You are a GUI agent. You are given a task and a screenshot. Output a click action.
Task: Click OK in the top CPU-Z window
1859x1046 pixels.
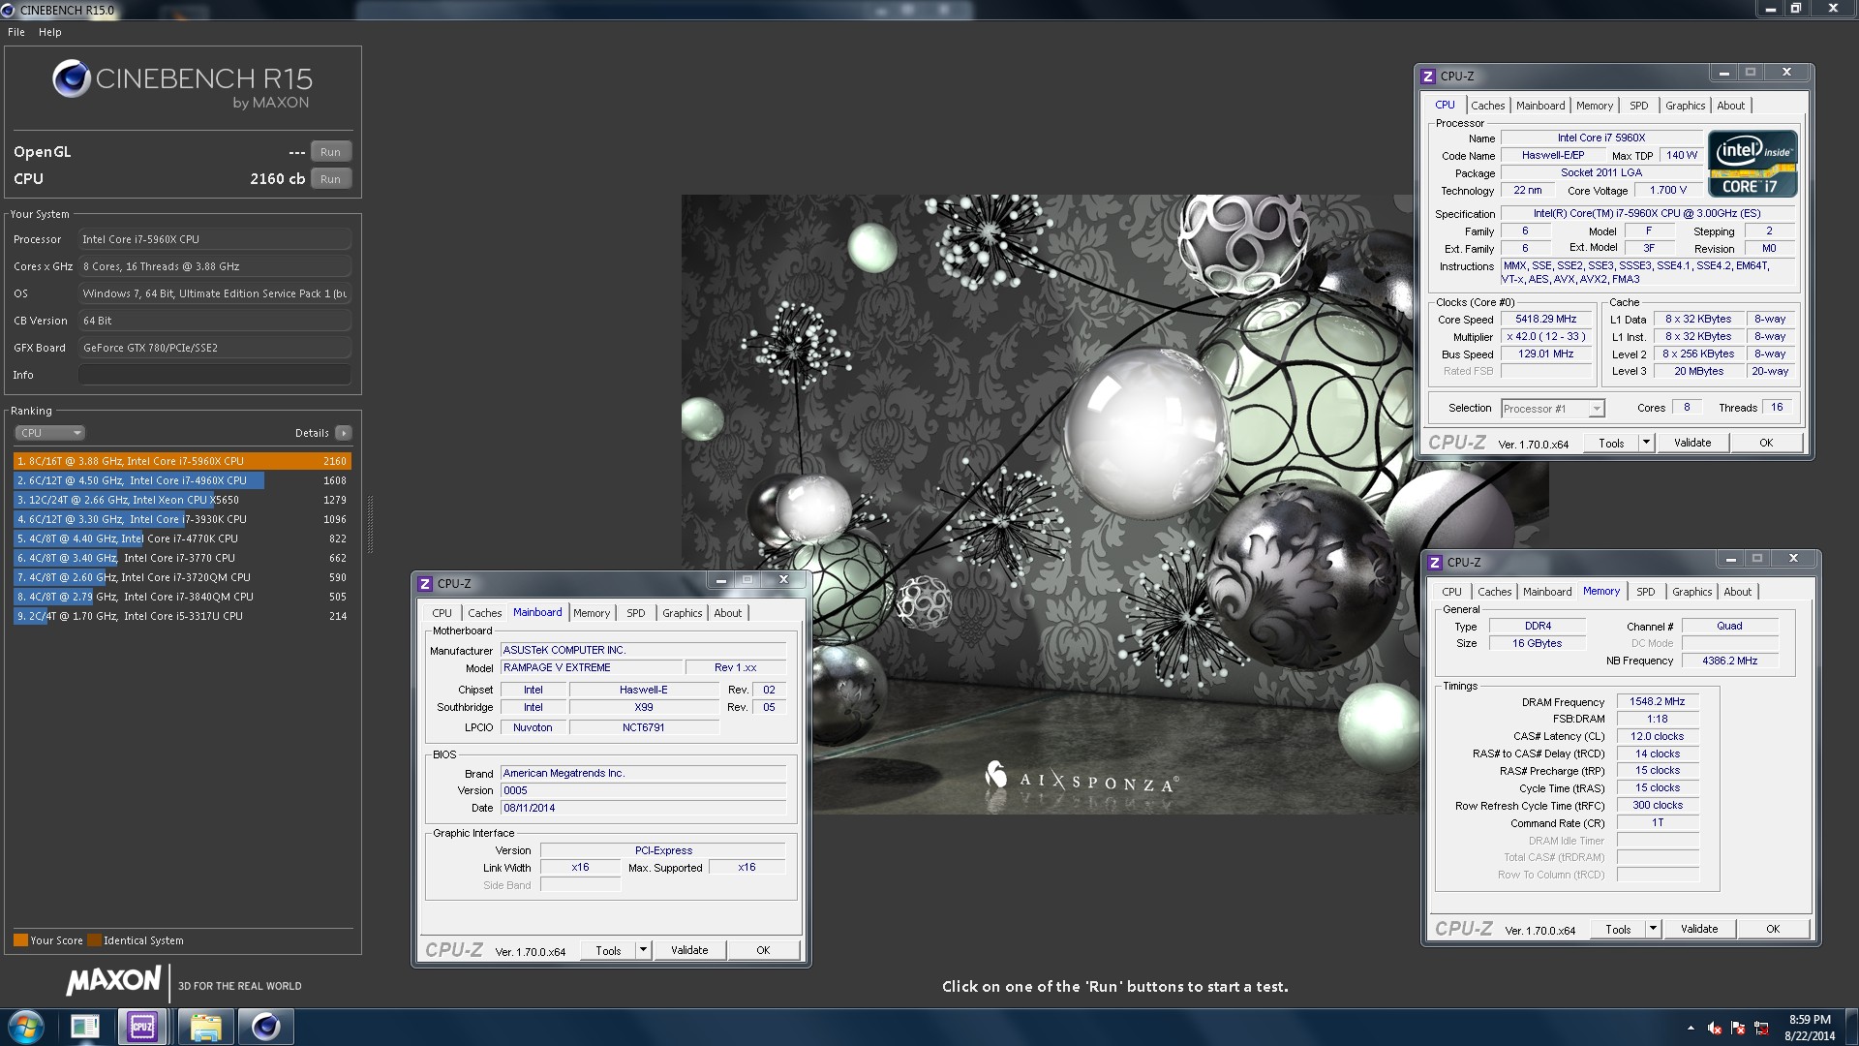pos(1766,443)
